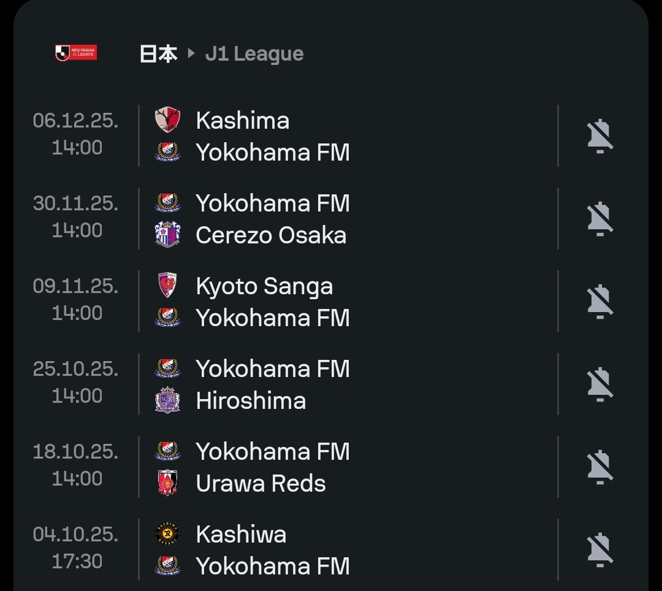Enable bell for Urawa Reds match

tap(599, 467)
